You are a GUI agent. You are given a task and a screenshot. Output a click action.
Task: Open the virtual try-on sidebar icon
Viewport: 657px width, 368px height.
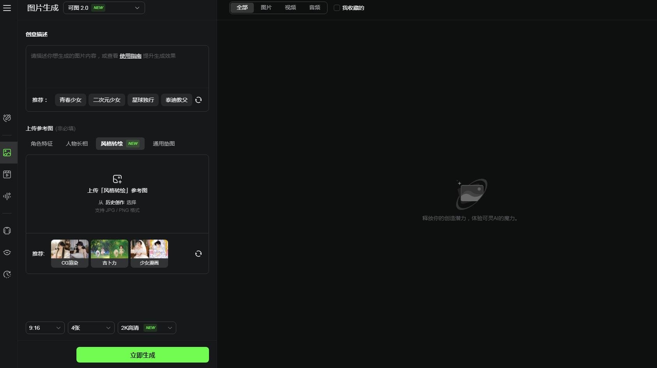pyautogui.click(x=7, y=231)
